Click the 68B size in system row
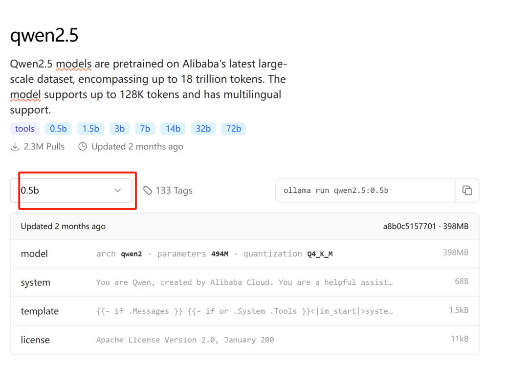Image resolution: width=528 pixels, height=369 pixels. pos(462,281)
